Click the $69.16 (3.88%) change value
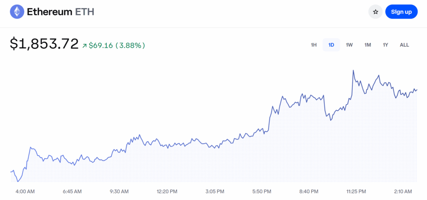Image resolution: width=427 pixels, height=200 pixels. click(x=117, y=45)
